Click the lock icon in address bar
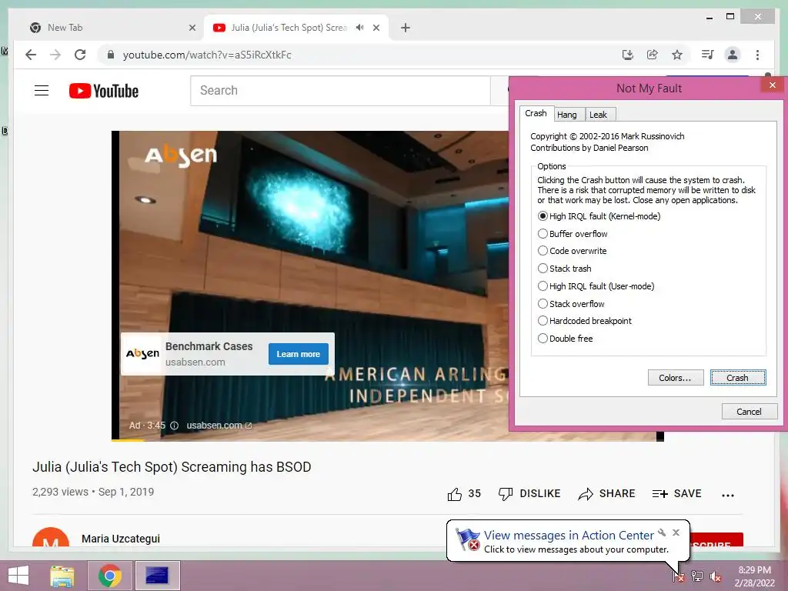The width and height of the screenshot is (788, 591). coord(111,55)
